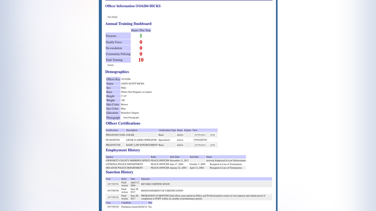The height and width of the screenshot is (211, 376).
Task: Click the Certification Type column header
Action: (x=167, y=130)
